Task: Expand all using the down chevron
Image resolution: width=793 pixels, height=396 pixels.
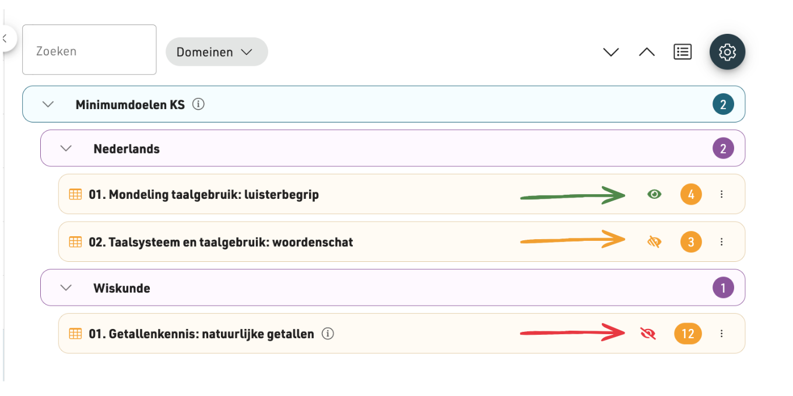Action: click(610, 52)
